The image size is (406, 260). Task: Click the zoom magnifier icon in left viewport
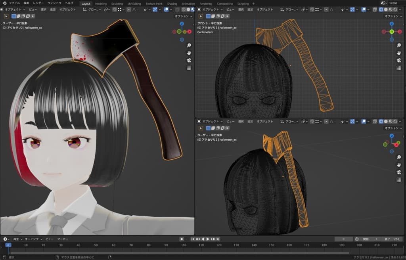pyautogui.click(x=189, y=45)
